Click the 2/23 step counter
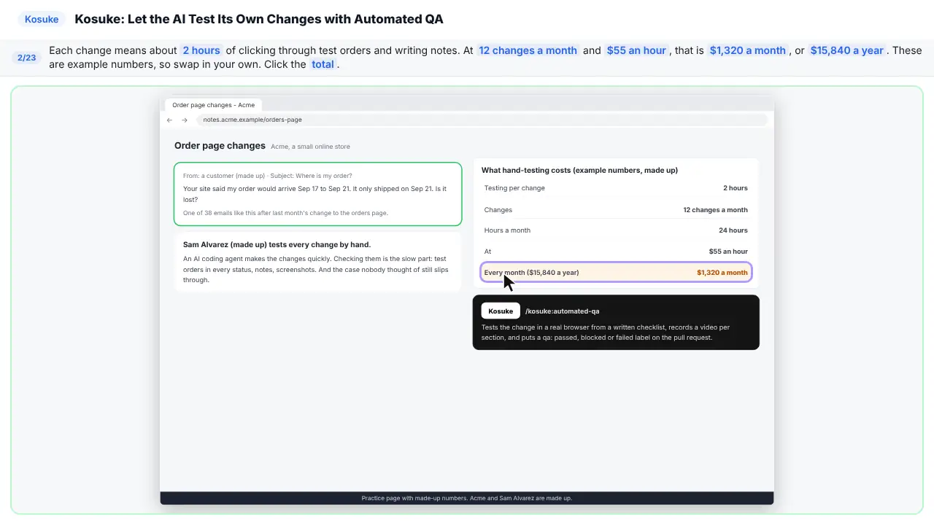The height and width of the screenshot is (525, 934). pyautogui.click(x=27, y=58)
